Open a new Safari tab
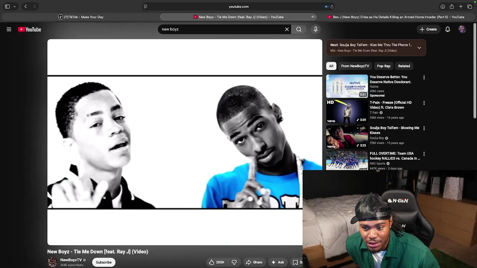The height and width of the screenshot is (268, 477). click(x=461, y=6)
